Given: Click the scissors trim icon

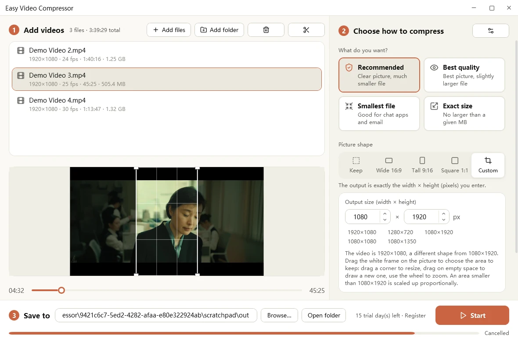Looking at the screenshot, I should pyautogui.click(x=306, y=30).
